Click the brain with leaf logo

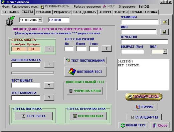(x=10, y=21)
